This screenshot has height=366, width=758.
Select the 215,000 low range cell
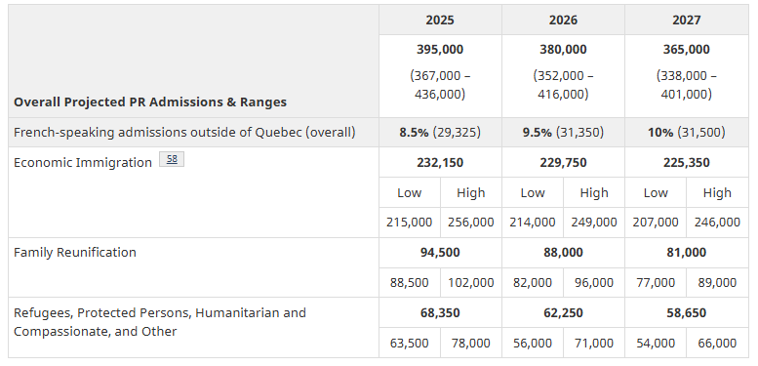pos(410,223)
